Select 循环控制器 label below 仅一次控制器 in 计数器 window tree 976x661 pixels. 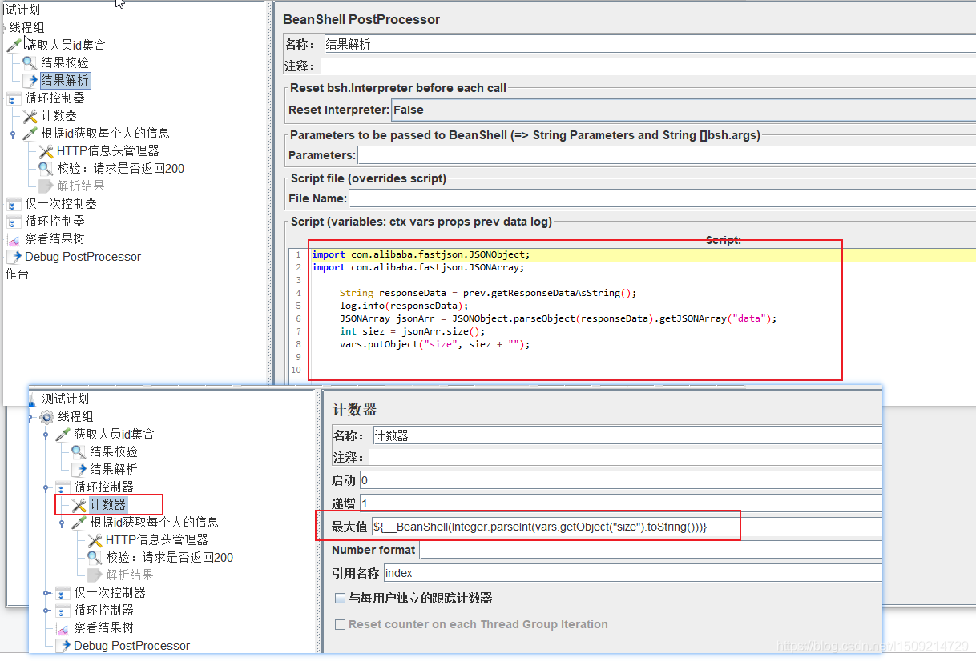pos(104,610)
